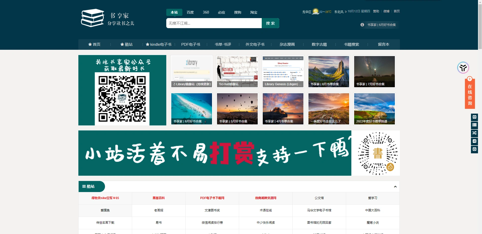This screenshot has height=234, width=482.
Task: Select the 百度 search tab
Action: pos(190,12)
